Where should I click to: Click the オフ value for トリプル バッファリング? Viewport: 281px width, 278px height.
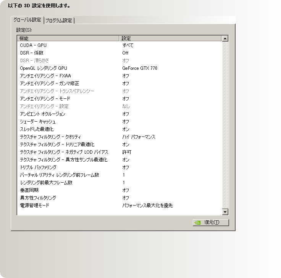[x=126, y=167]
